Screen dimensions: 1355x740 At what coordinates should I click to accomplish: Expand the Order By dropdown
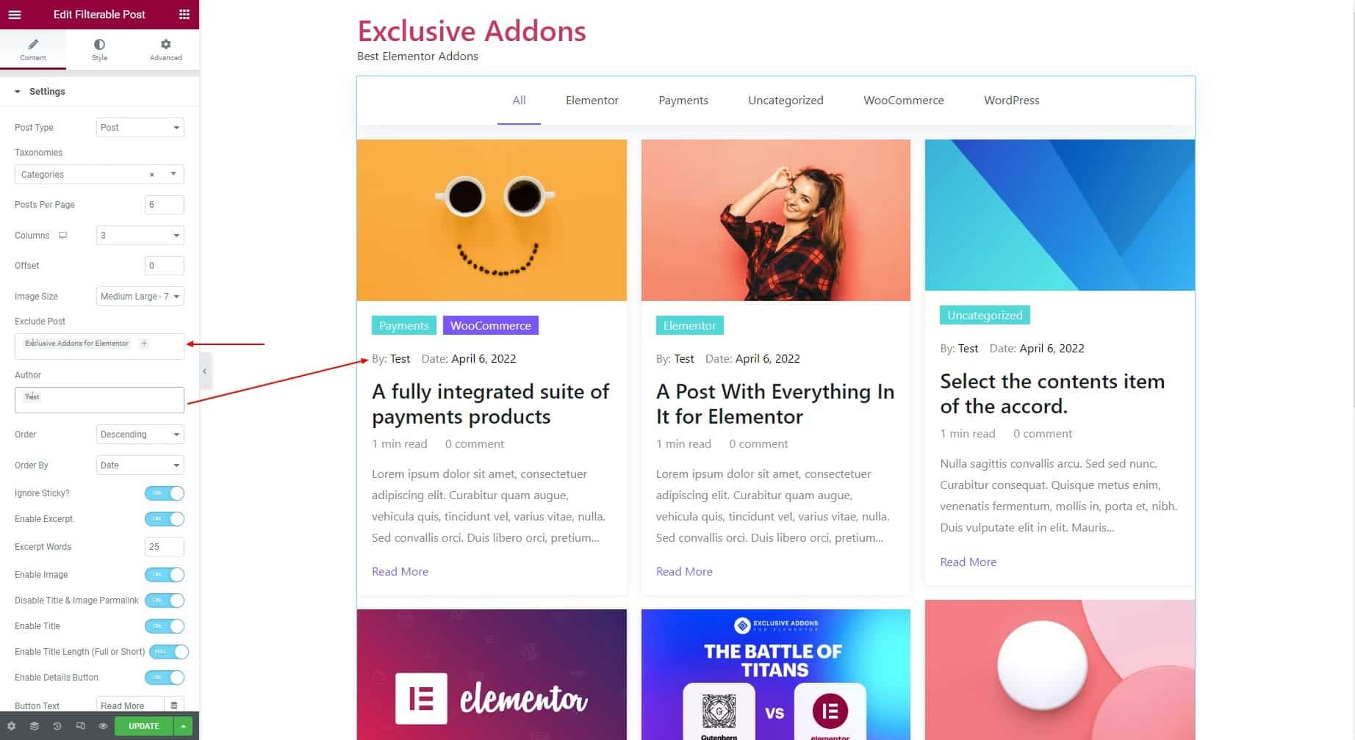pos(140,465)
